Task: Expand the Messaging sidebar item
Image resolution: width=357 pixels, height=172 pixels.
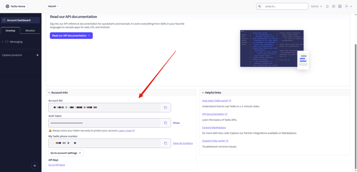Action: (x=3, y=42)
